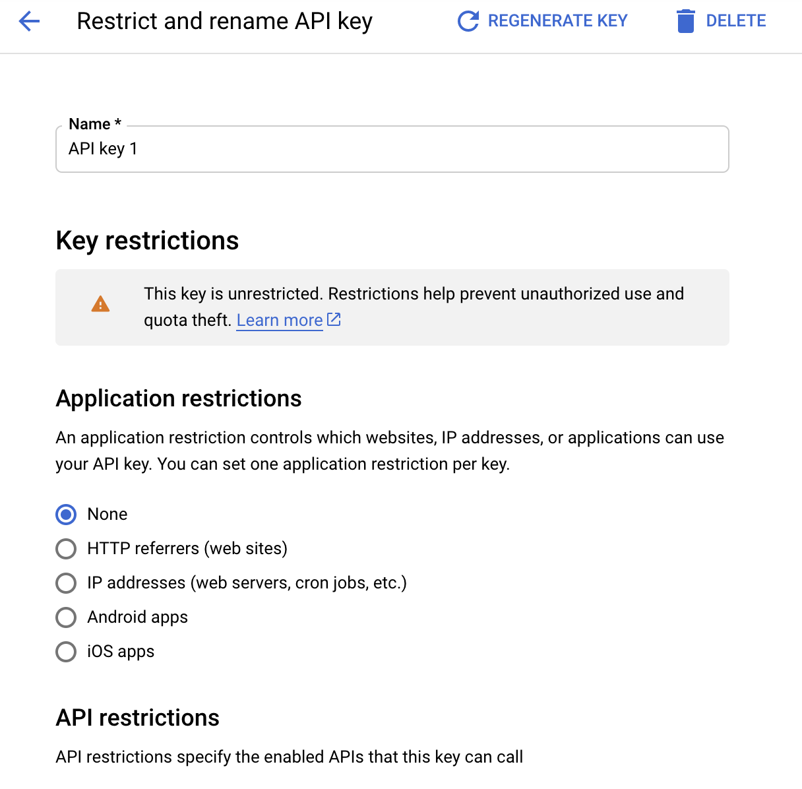Enable the Android apps restriction

pos(66,617)
